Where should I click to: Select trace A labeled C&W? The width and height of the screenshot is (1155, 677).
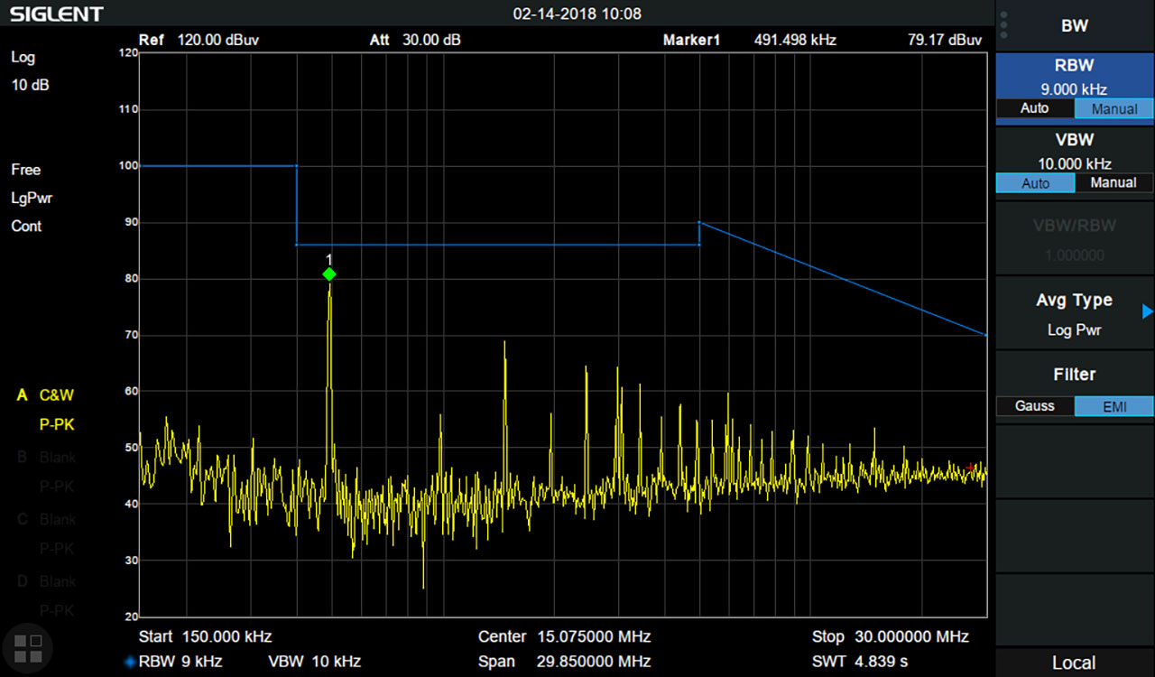(x=56, y=394)
